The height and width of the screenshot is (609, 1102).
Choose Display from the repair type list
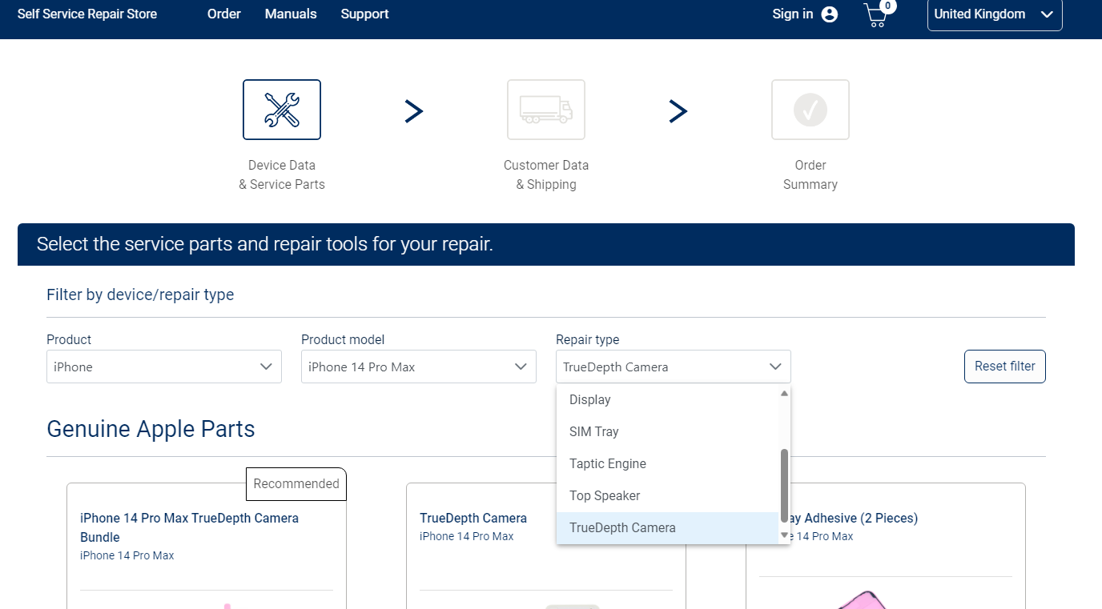coord(667,400)
